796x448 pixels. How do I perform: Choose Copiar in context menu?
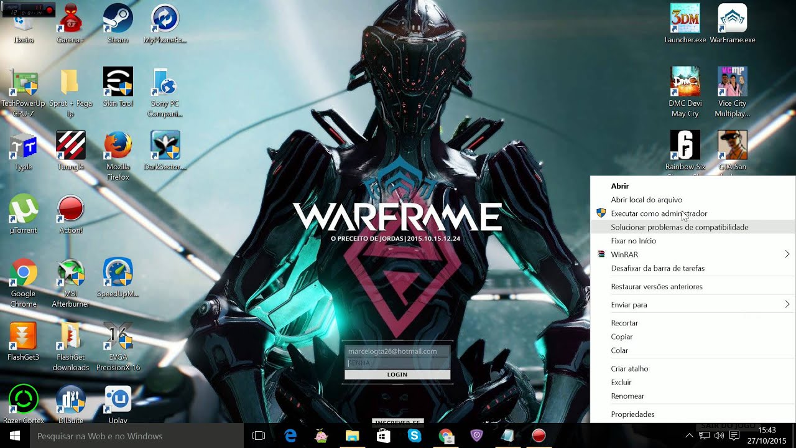[x=693, y=337]
